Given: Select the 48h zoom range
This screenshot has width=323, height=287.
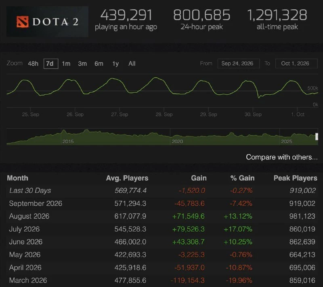Looking at the screenshot, I should pos(33,64).
